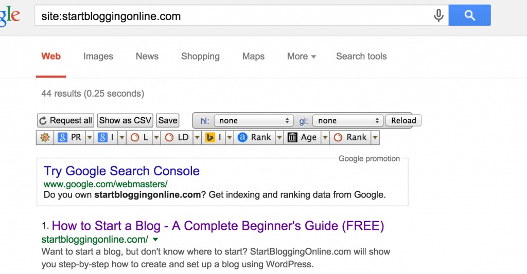527x274 pixels.
Task: Expand the green arrow beside startbloggingonline.com/
Action: coord(155,240)
